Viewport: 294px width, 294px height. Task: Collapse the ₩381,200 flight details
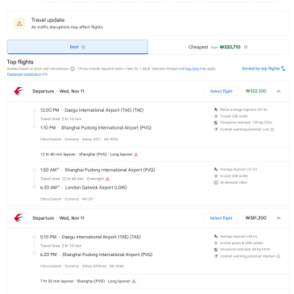point(279,218)
